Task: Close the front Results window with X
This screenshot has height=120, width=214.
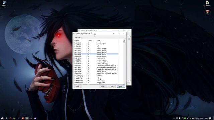Action: click(x=124, y=34)
